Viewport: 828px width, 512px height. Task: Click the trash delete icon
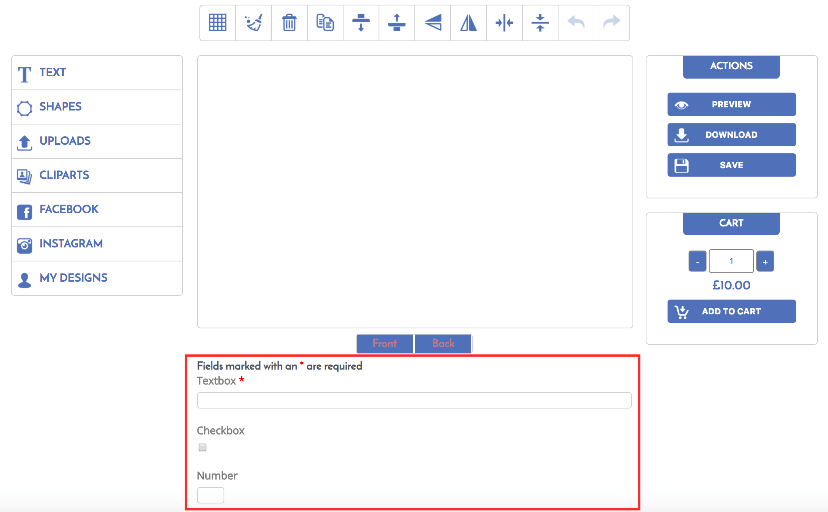pyautogui.click(x=289, y=23)
